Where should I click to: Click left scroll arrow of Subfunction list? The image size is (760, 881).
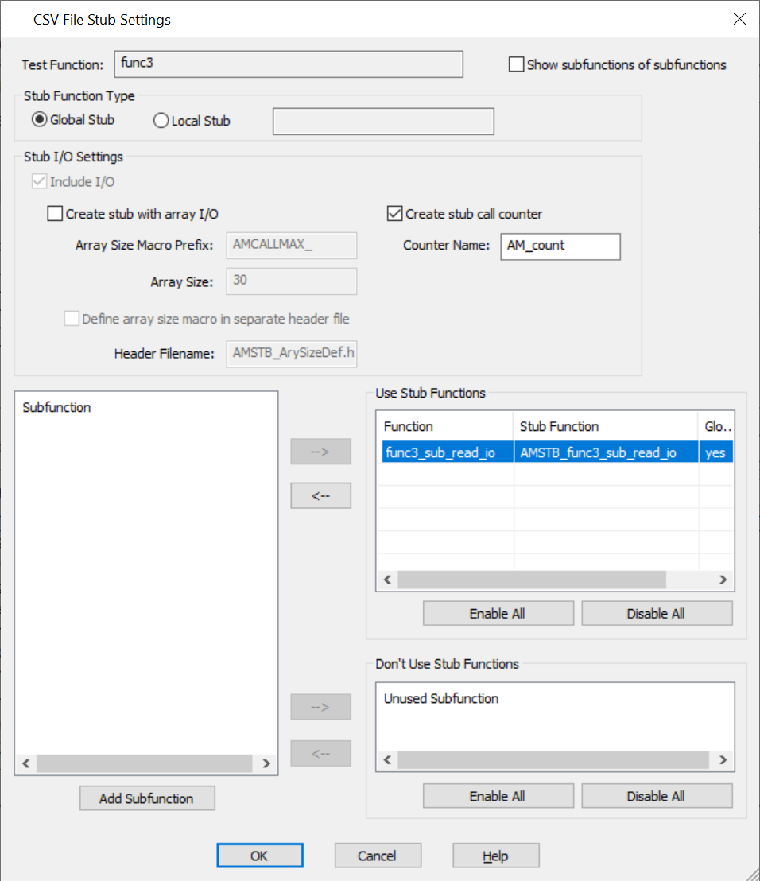tap(26, 763)
